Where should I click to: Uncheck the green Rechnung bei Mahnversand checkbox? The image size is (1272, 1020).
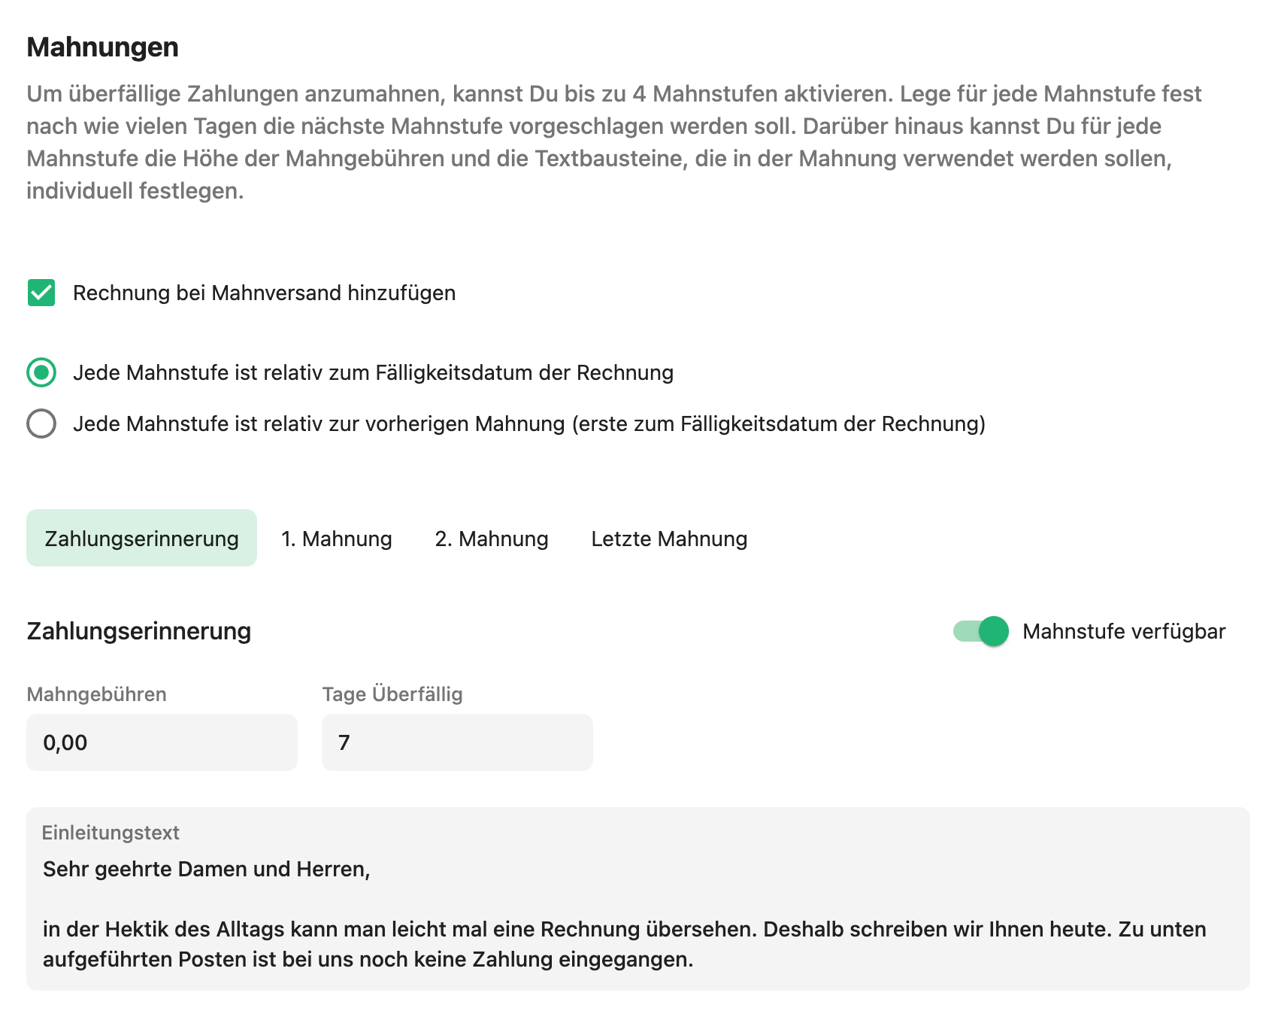[41, 293]
